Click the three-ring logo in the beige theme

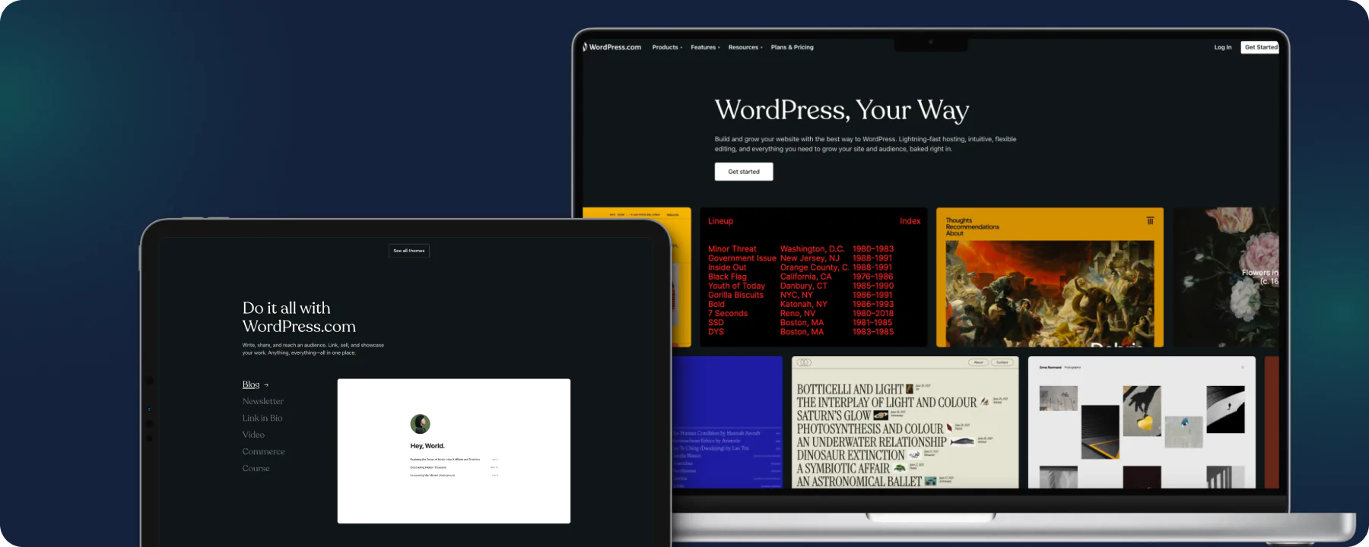click(x=804, y=362)
